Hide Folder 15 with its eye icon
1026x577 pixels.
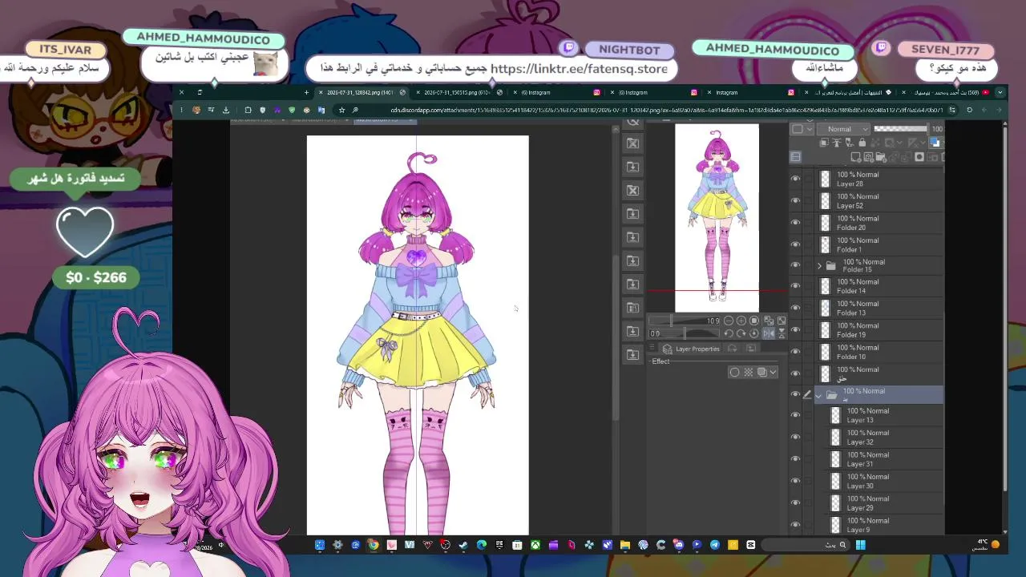click(x=795, y=265)
